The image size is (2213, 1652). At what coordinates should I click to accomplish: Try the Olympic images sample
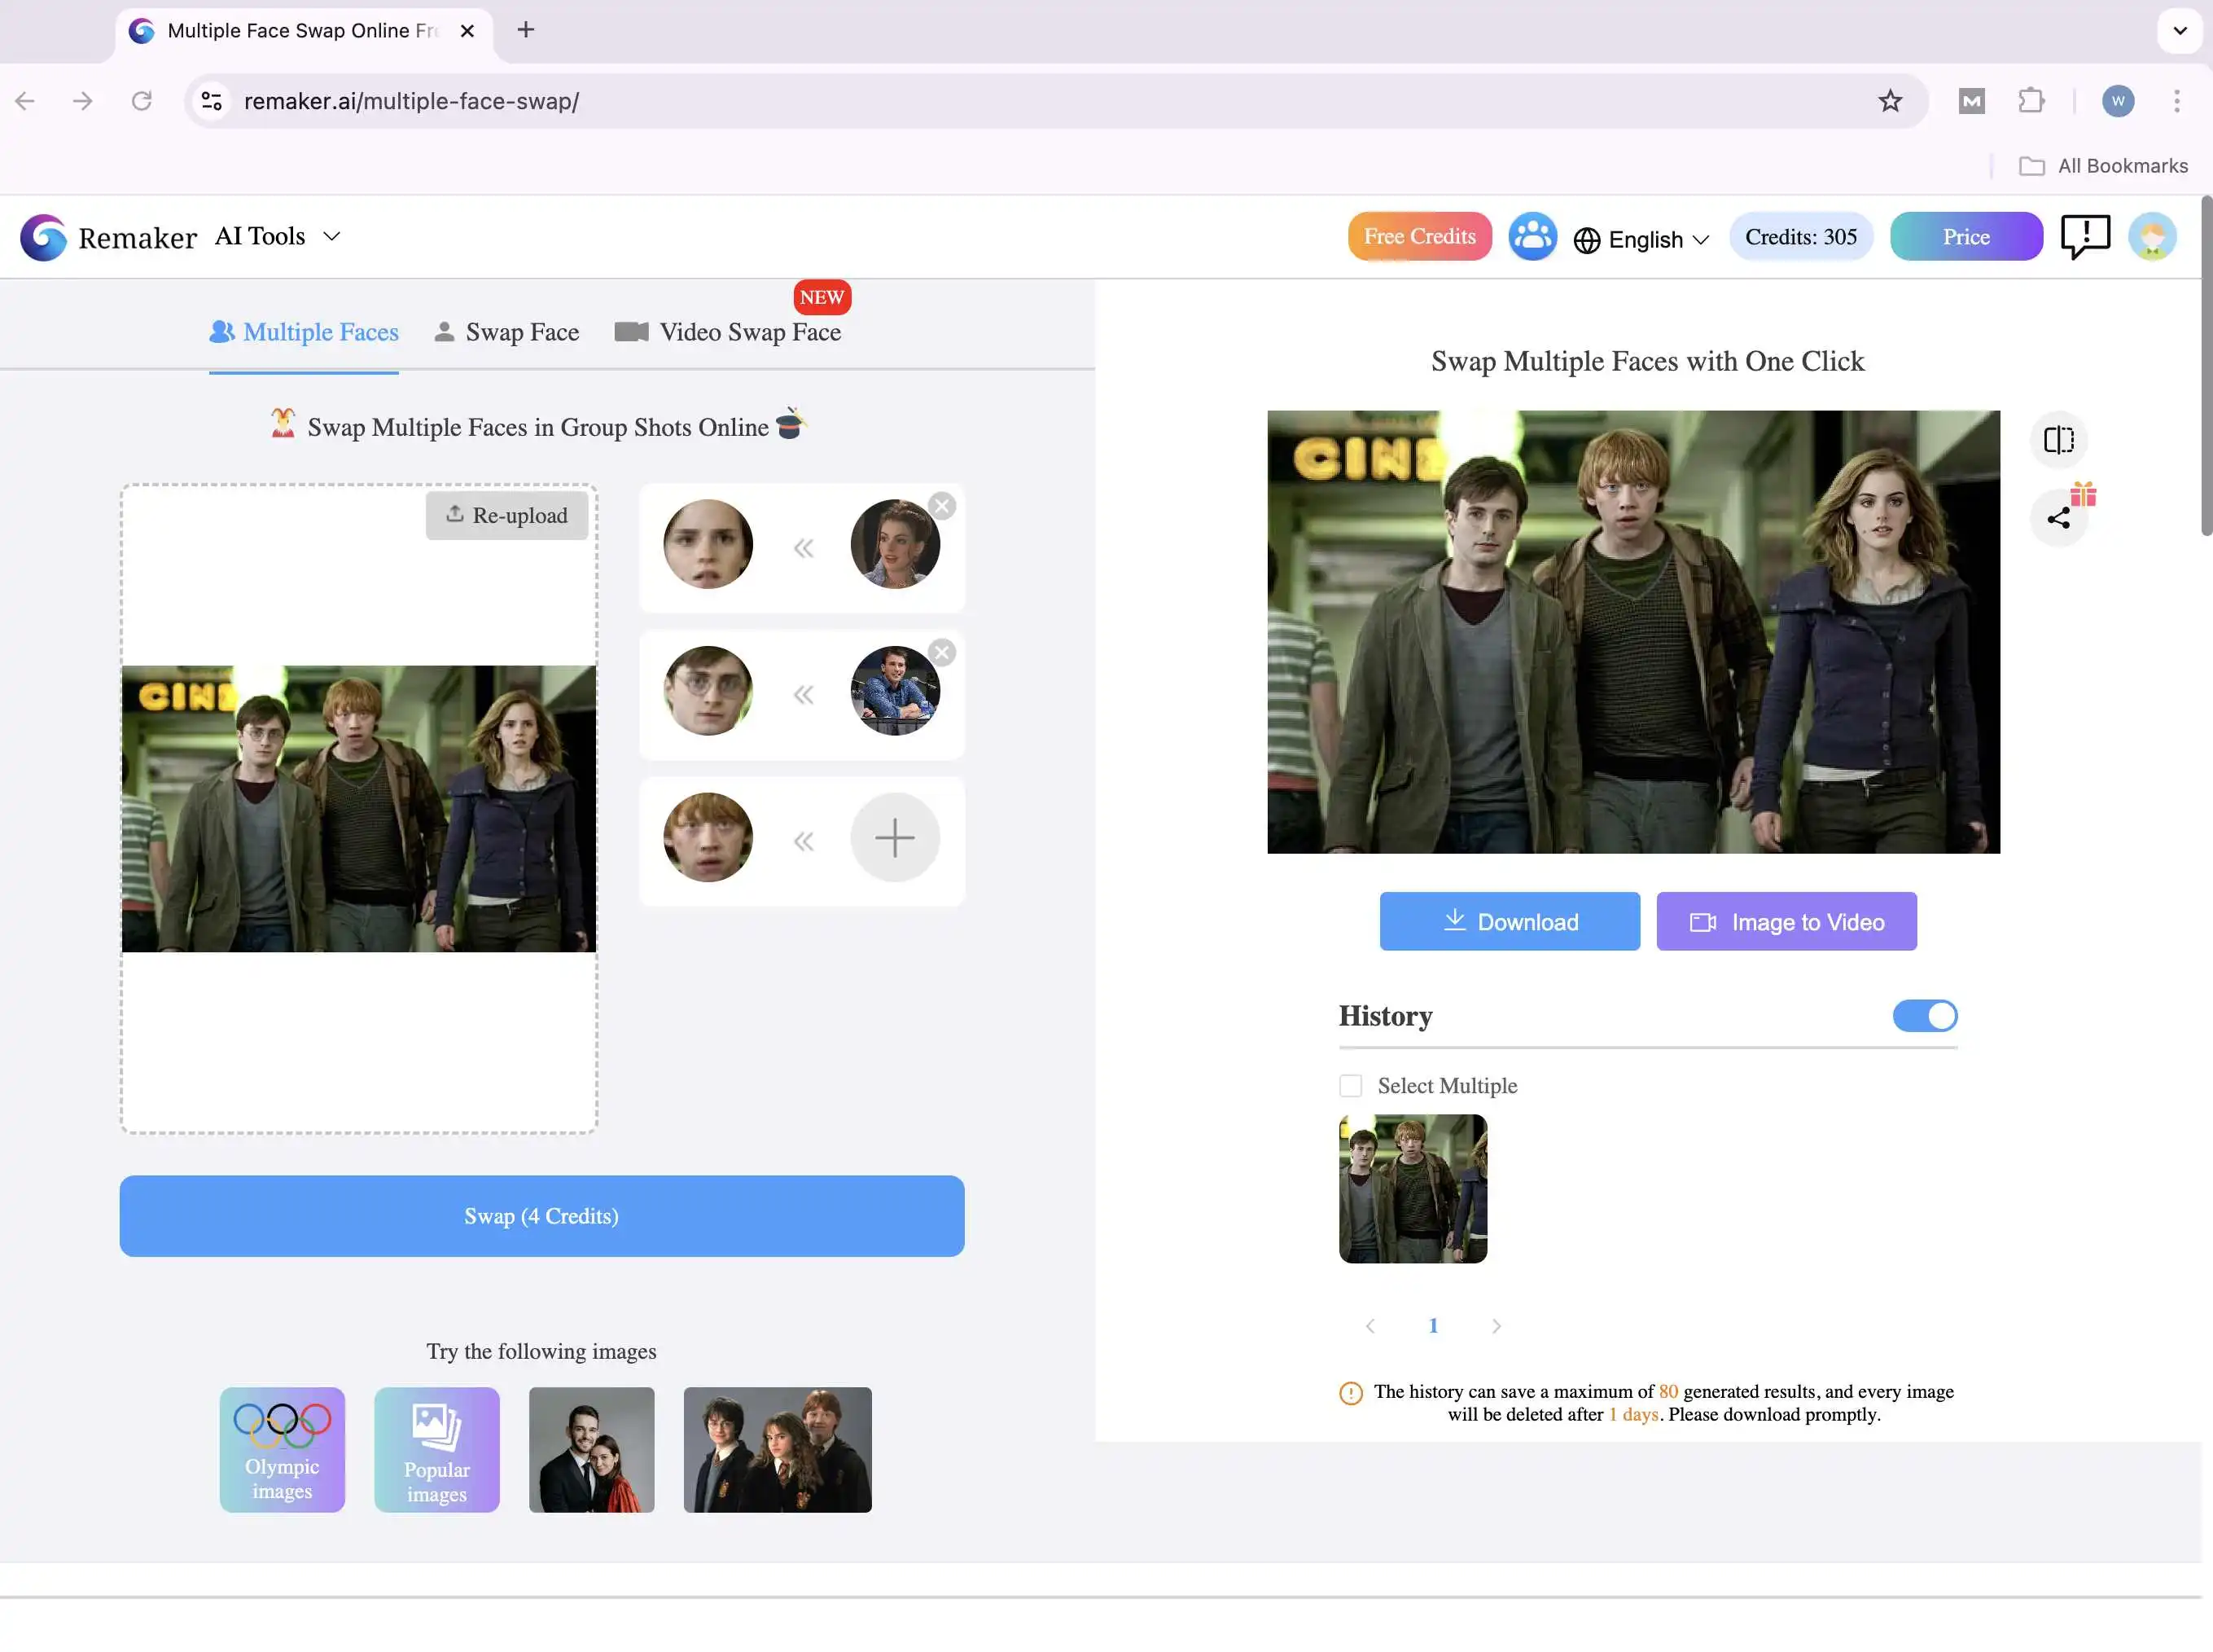282,1450
